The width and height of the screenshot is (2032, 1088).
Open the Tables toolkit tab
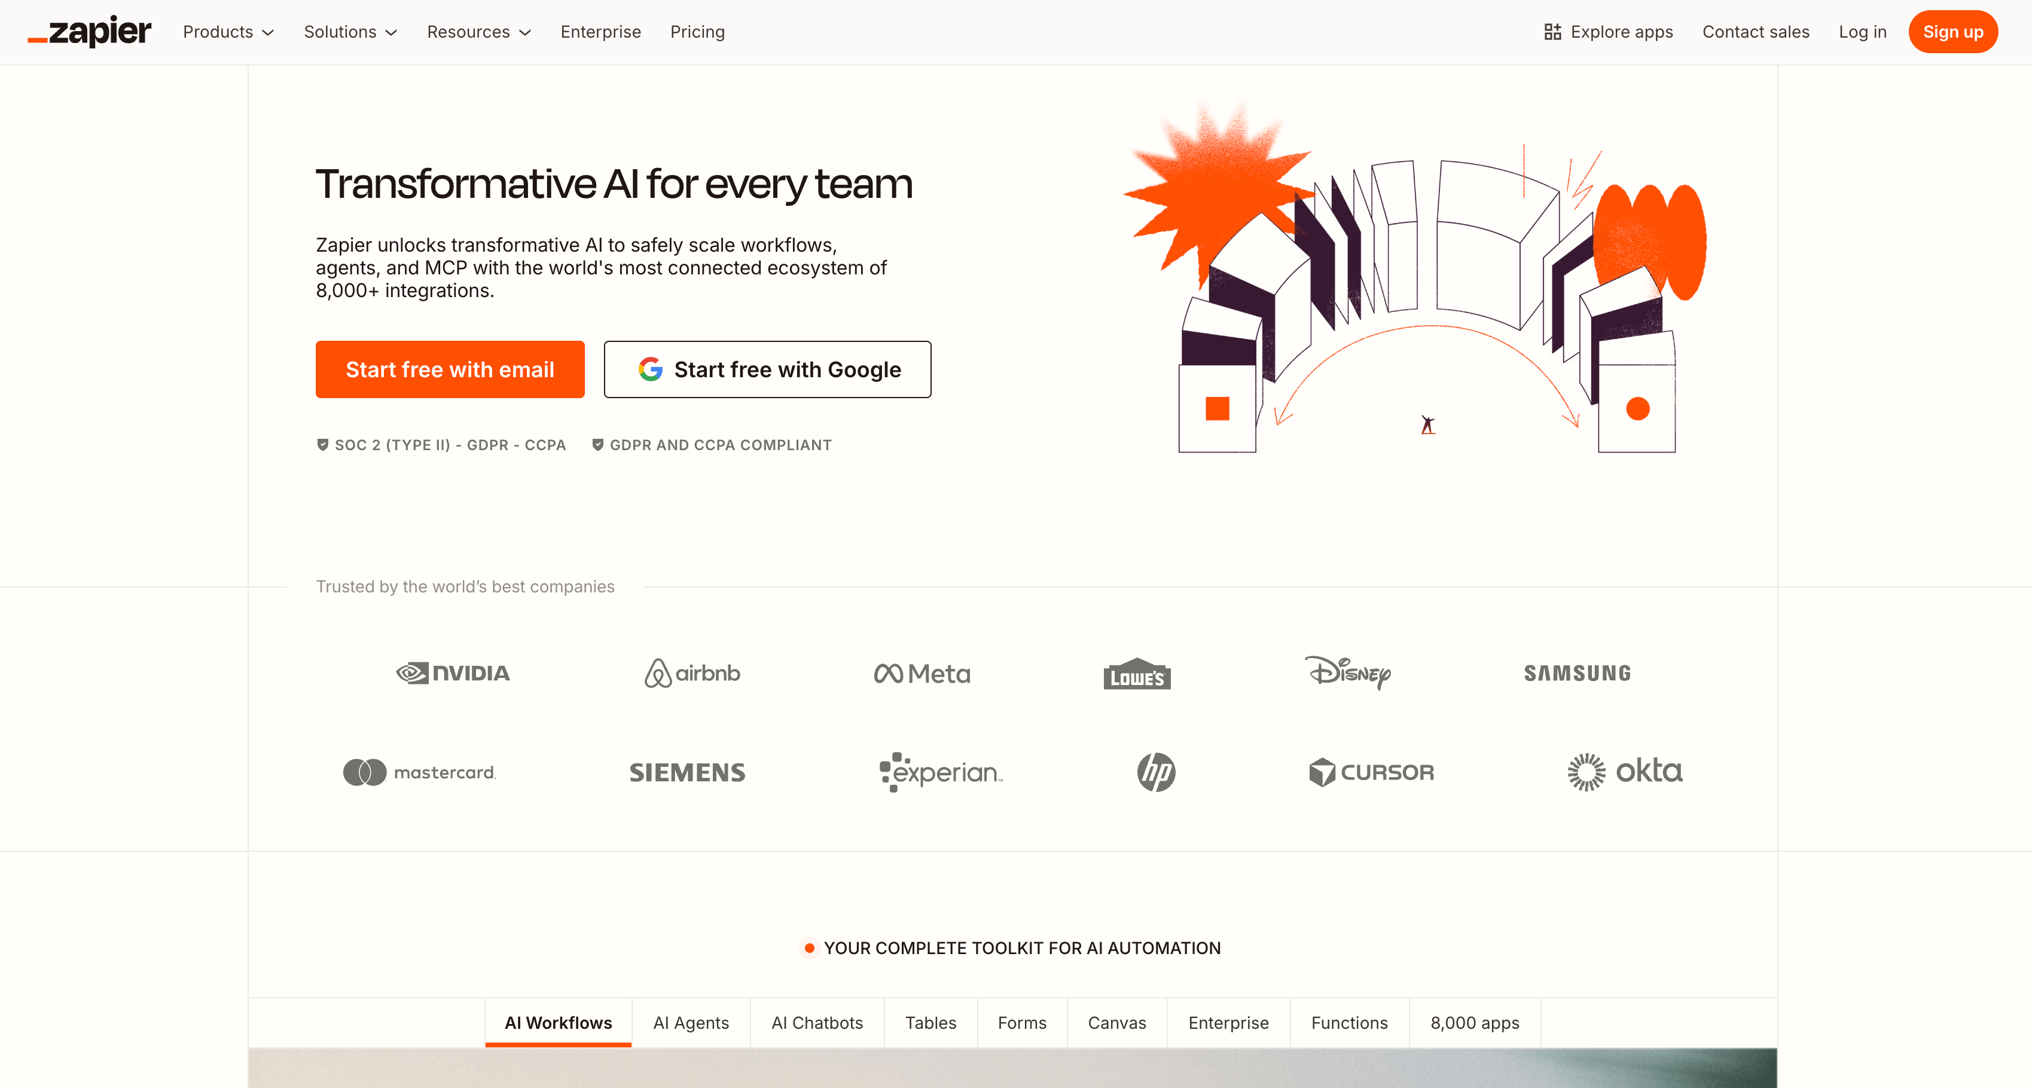click(931, 1023)
